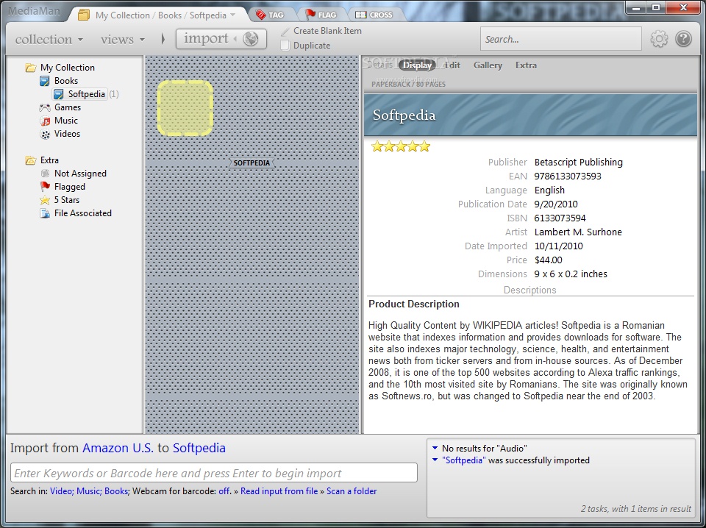Select Softpedia under Books
Image resolution: width=706 pixels, height=528 pixels.
pos(87,94)
